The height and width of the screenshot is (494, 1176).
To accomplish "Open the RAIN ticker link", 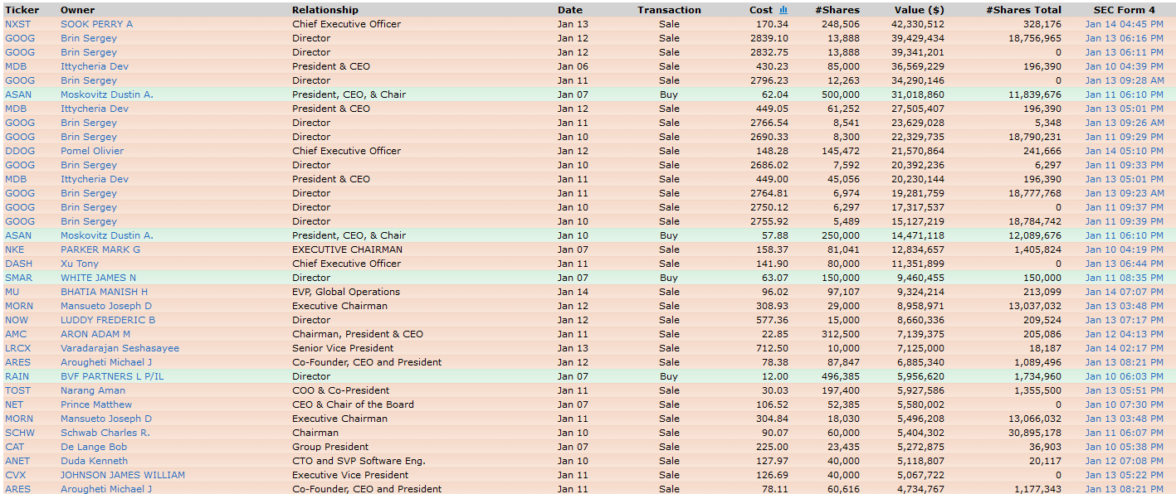I will (x=17, y=376).
